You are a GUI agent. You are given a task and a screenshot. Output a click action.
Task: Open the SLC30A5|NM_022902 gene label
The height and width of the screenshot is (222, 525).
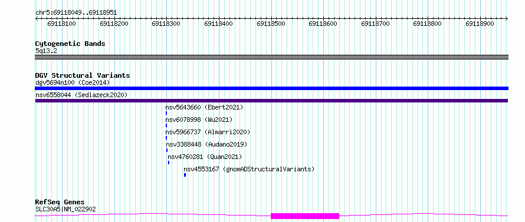(65, 209)
